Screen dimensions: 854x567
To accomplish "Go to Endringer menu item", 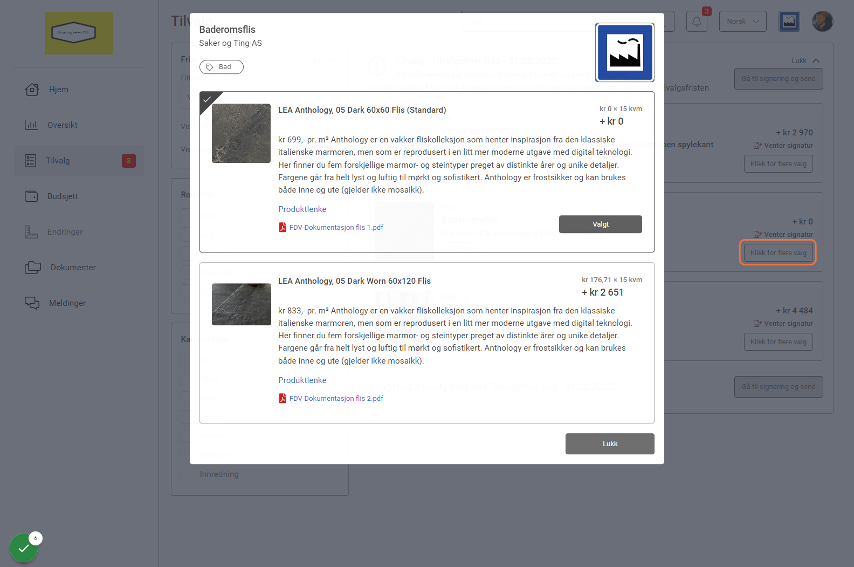I will point(65,232).
